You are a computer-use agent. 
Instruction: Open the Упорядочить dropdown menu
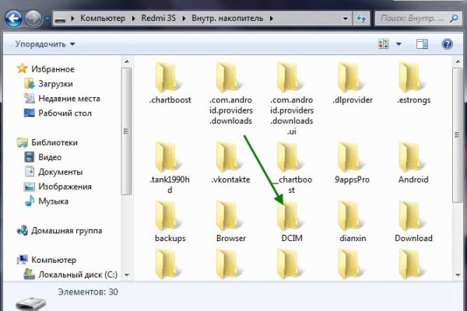(x=45, y=44)
